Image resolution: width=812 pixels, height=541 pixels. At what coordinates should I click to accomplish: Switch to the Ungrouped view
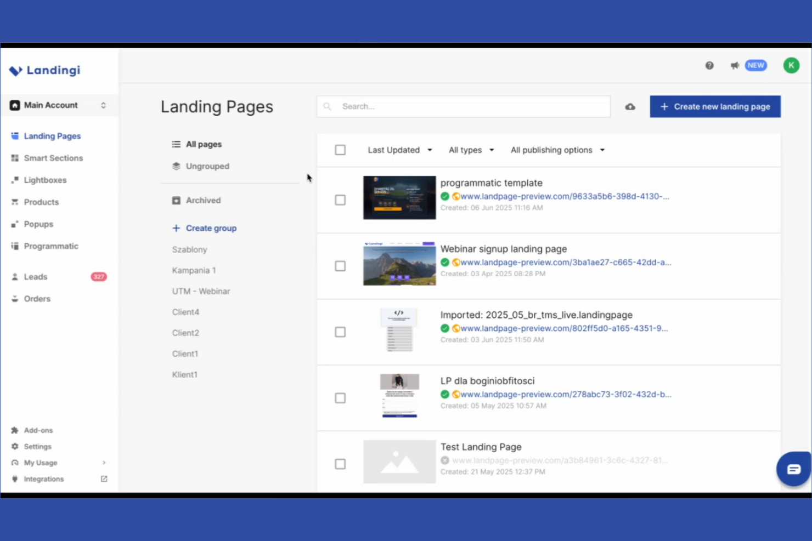pos(207,166)
